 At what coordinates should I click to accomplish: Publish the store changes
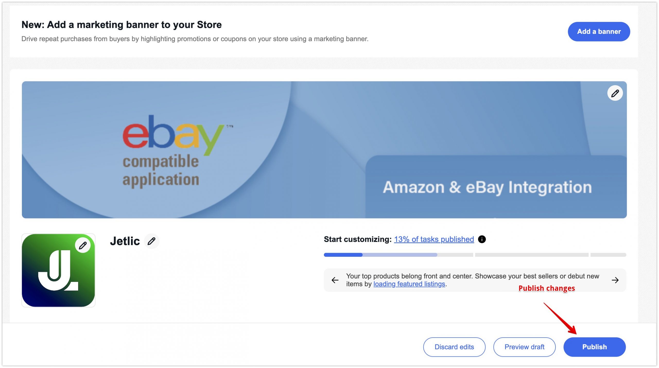(595, 347)
